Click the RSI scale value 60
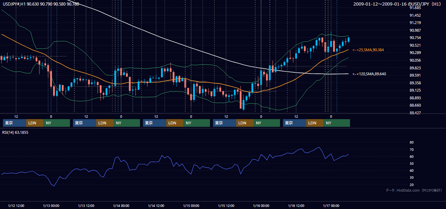 point(411,156)
